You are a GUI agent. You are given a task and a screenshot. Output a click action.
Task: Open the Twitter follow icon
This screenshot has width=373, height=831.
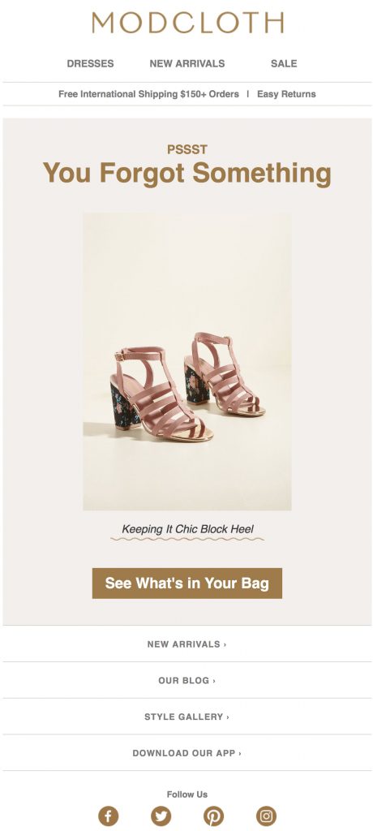click(161, 816)
